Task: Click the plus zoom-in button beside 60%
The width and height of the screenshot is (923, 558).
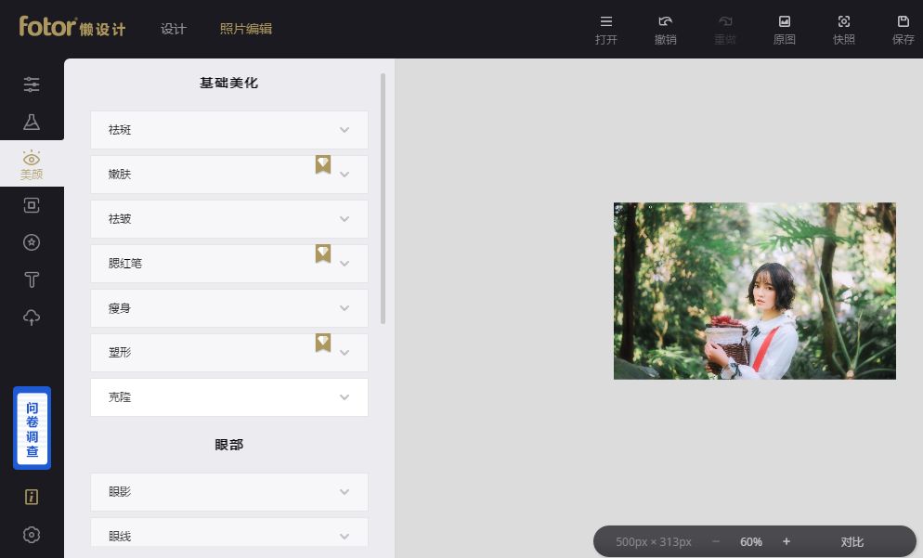Action: point(786,541)
